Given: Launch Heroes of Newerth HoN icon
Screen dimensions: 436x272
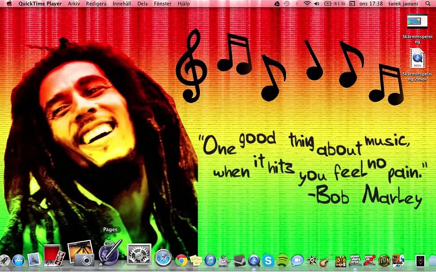Looking at the screenshot, I should click(384, 261).
